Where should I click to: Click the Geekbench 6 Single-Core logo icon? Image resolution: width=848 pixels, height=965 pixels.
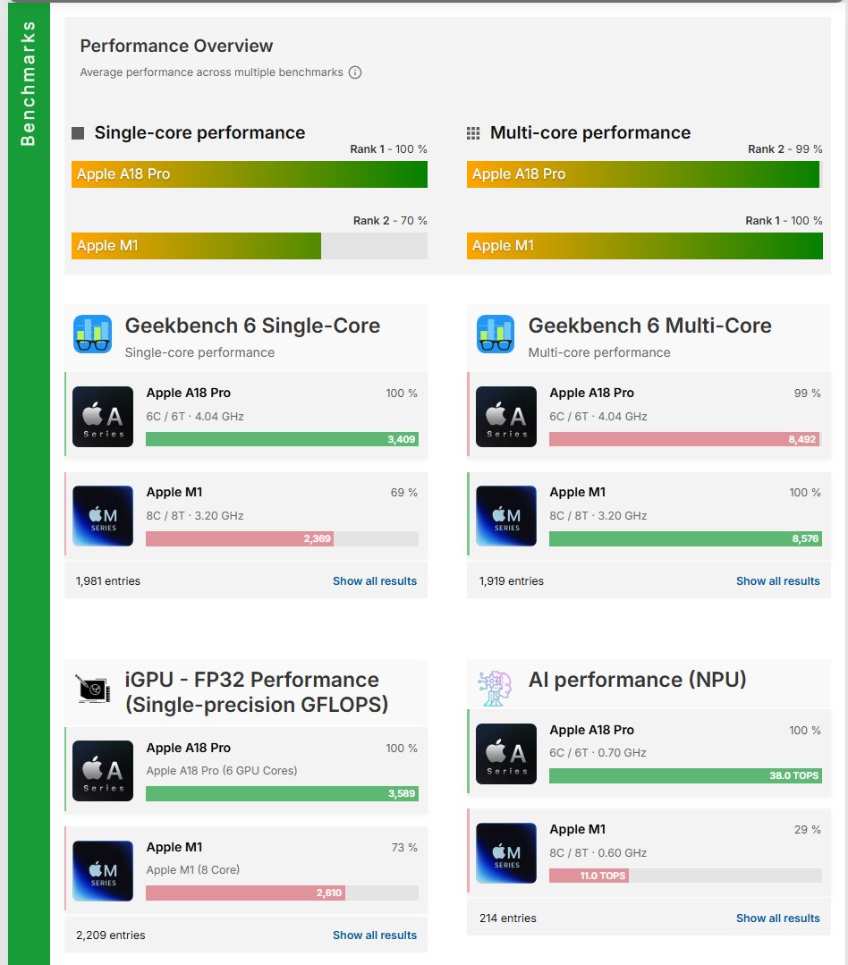pos(93,334)
